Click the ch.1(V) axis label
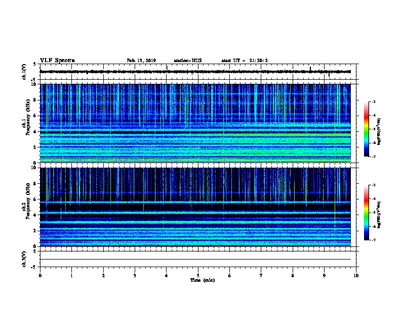This screenshot has height=309, width=401. coord(24,72)
